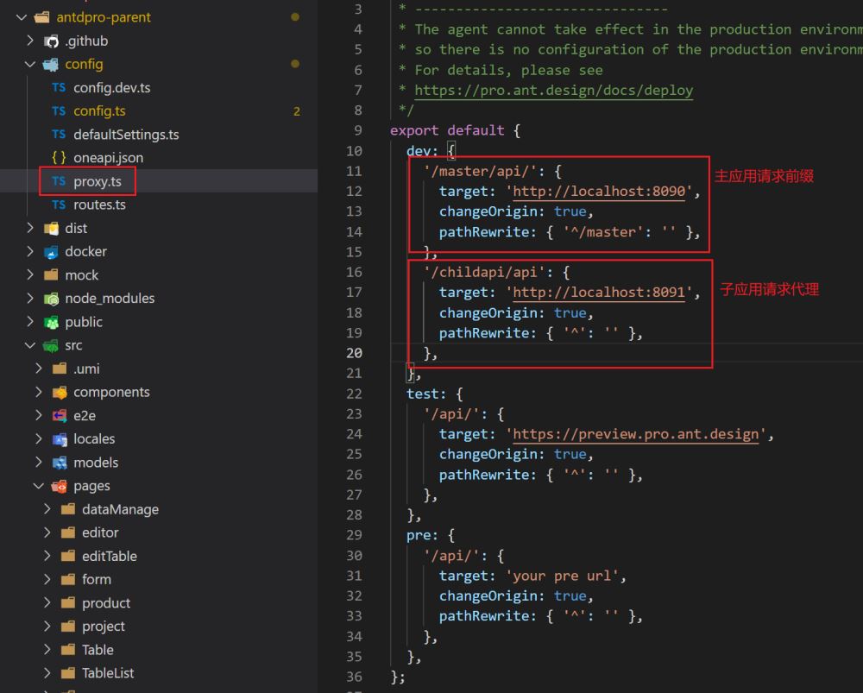The height and width of the screenshot is (693, 863).
Task: Click the JSON braces icon of oneapi.json
Action: pos(59,158)
